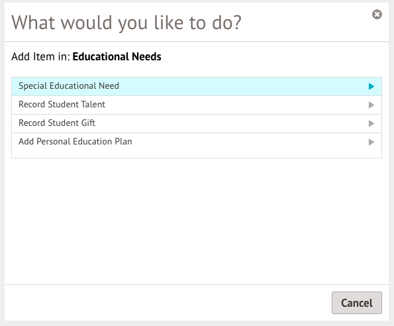Click the arrow next to Record Student Talent
The width and height of the screenshot is (394, 326).
[371, 105]
